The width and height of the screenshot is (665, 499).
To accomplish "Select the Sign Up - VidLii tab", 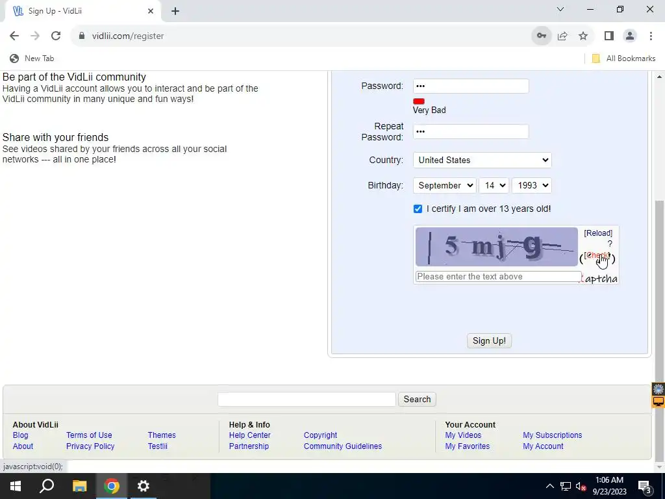I will coord(82,11).
